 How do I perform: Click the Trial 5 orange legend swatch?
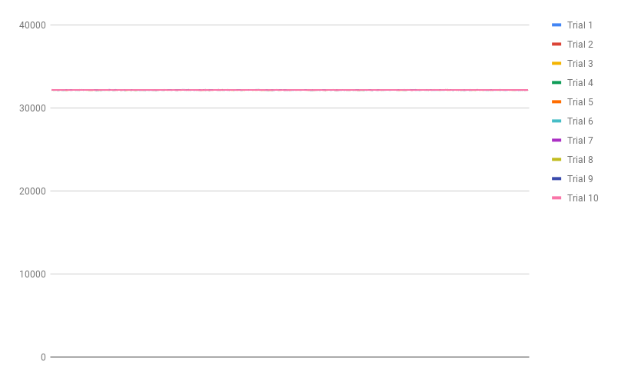tap(557, 102)
